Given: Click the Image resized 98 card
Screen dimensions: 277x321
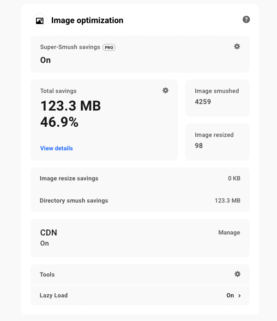Looking at the screenshot, I should pos(217,141).
